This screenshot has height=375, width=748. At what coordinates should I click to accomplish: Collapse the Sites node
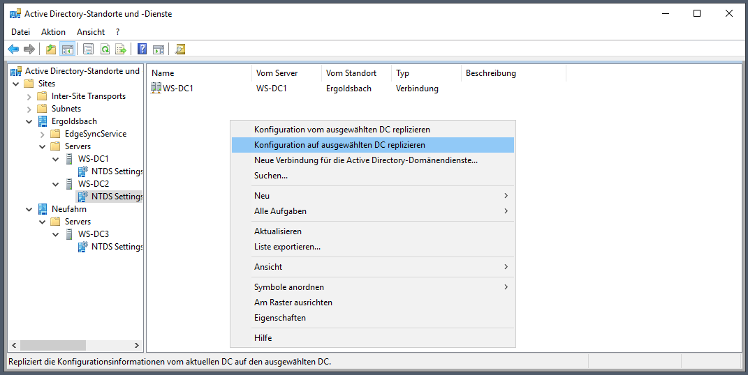tap(16, 84)
